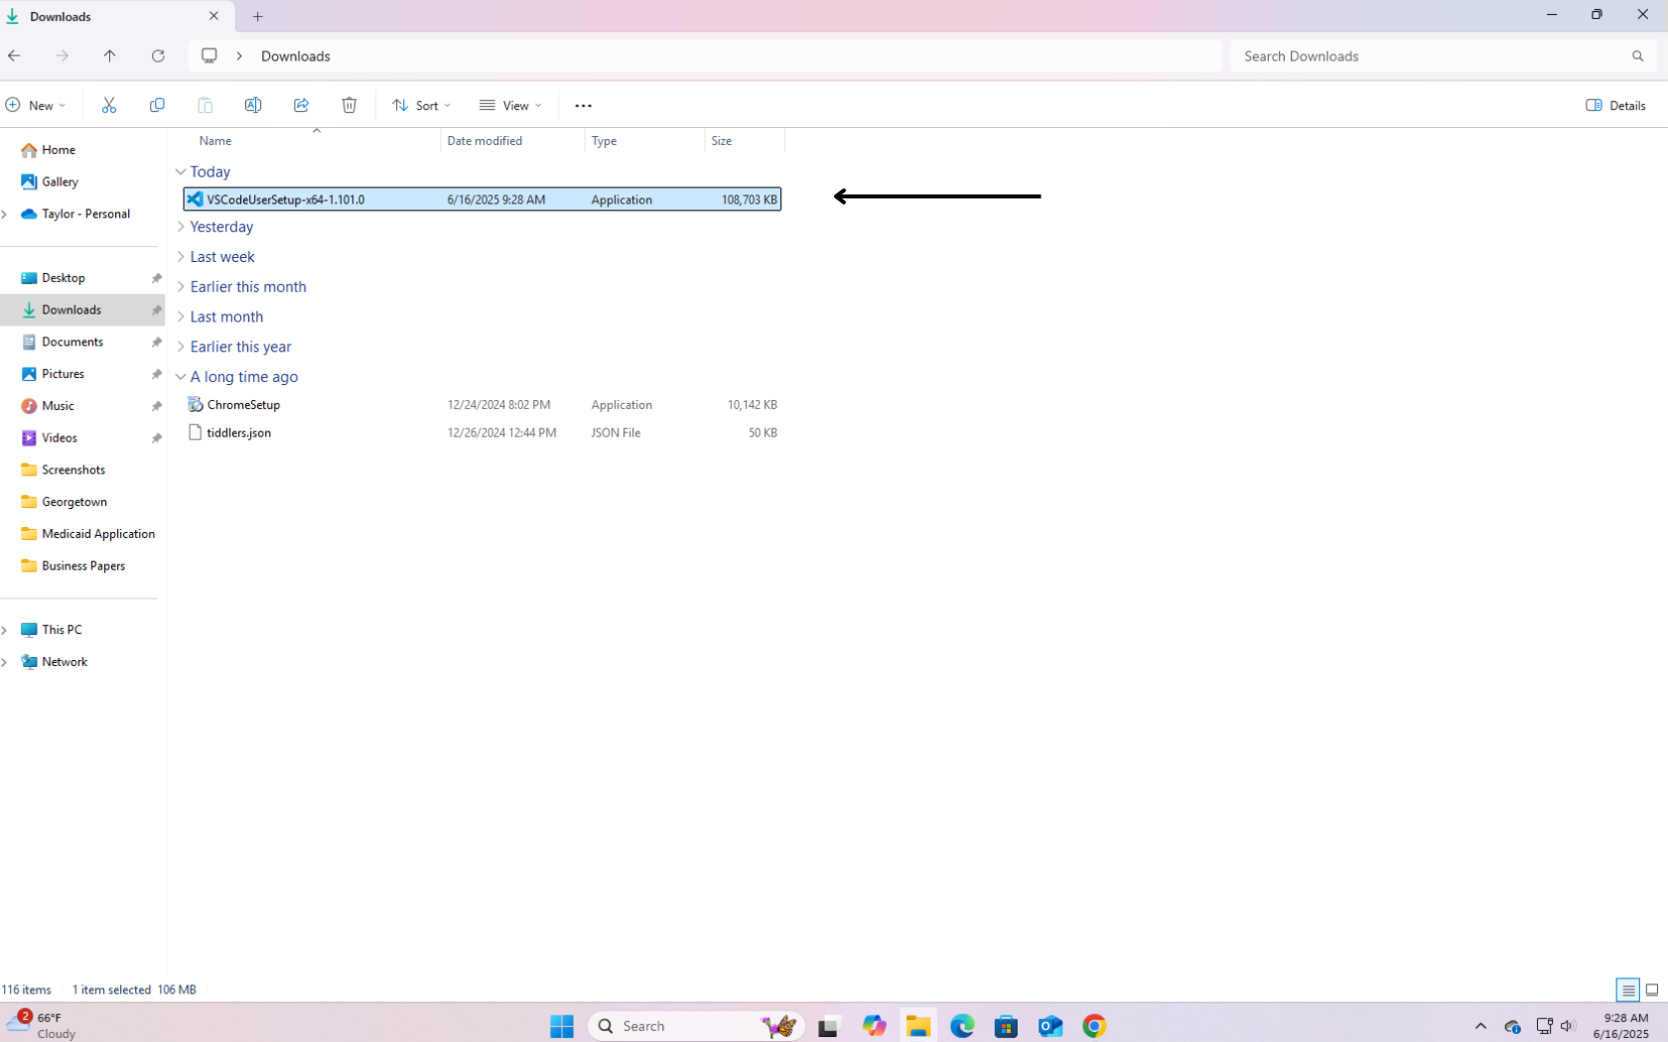This screenshot has width=1668, height=1042.
Task: Refresh the Downloads folder view
Action: (x=158, y=56)
